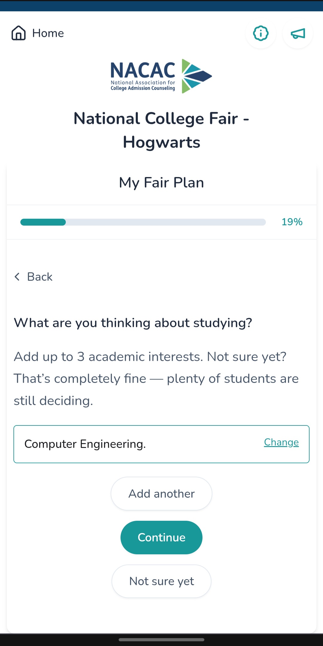Click the Change link
Screen dimensions: 323x646
click(281, 442)
